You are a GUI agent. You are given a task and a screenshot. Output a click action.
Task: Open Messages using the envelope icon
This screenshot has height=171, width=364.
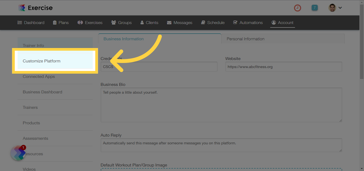click(x=169, y=22)
